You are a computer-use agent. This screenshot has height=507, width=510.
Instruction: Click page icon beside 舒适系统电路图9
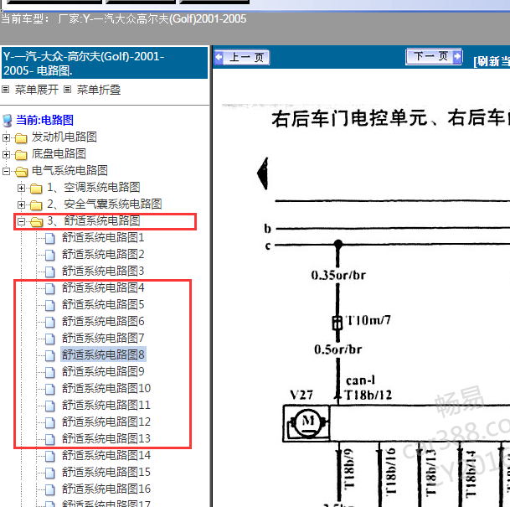49,372
